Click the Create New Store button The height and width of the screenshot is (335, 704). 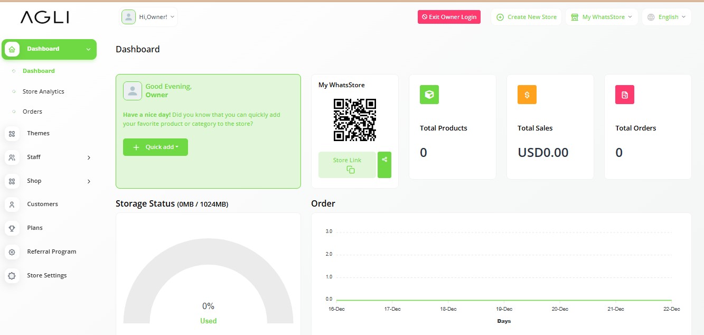[526, 17]
